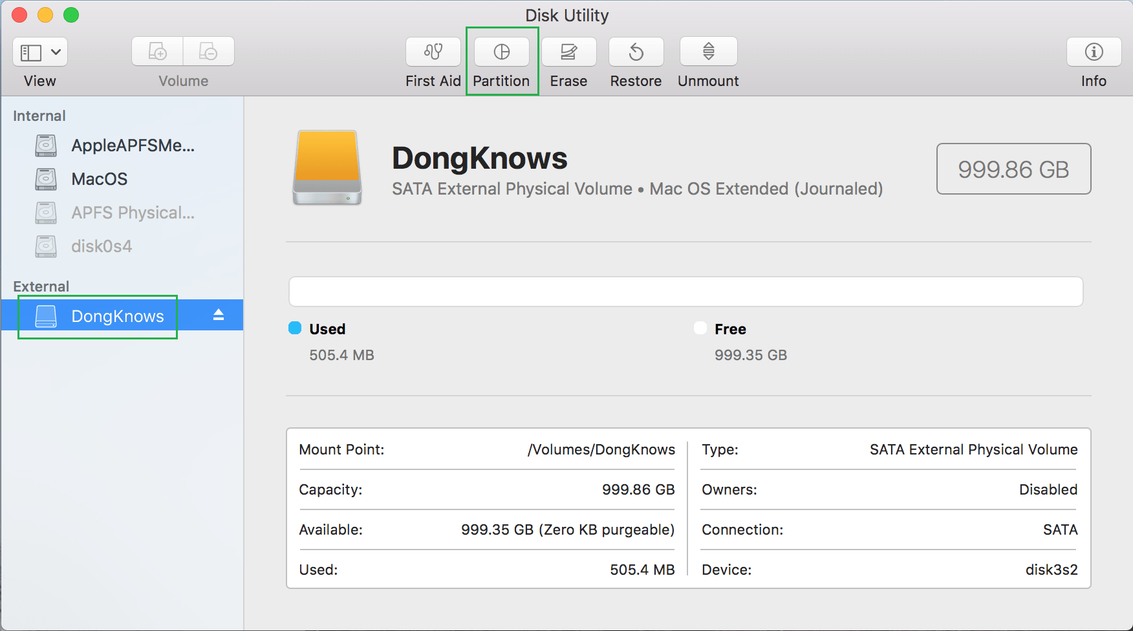The height and width of the screenshot is (631, 1133).
Task: Click the blue Used legend dot
Action: coord(295,328)
